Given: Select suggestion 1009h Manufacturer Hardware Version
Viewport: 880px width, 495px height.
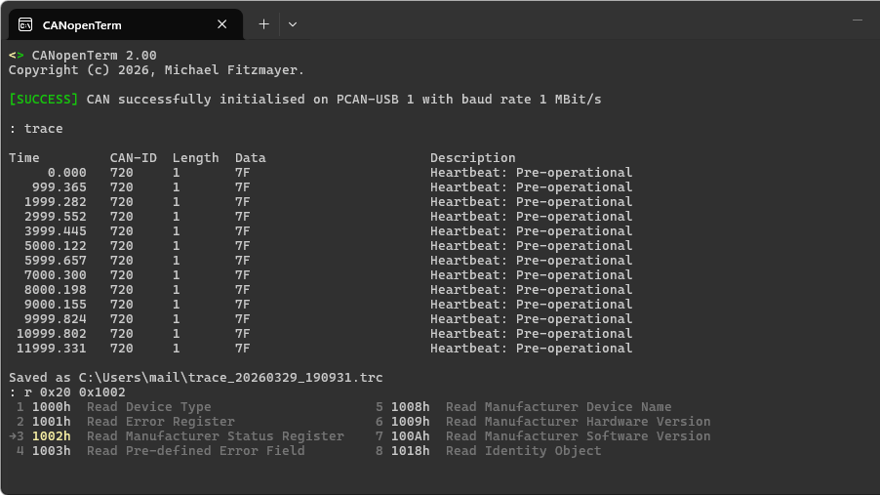Looking at the screenshot, I should pyautogui.click(x=543, y=422).
